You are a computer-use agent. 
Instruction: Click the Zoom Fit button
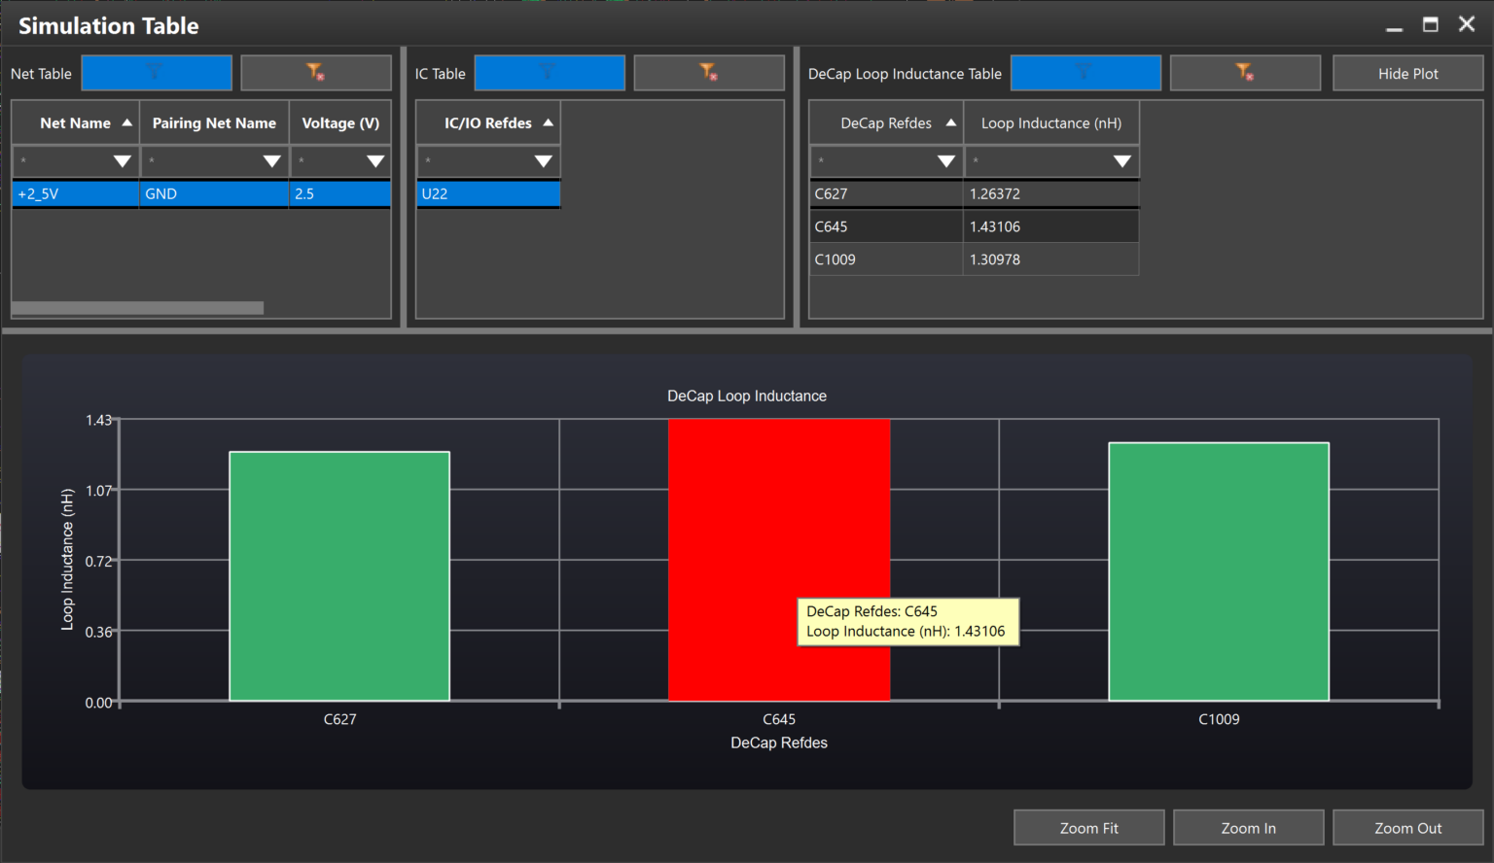pyautogui.click(x=1088, y=827)
